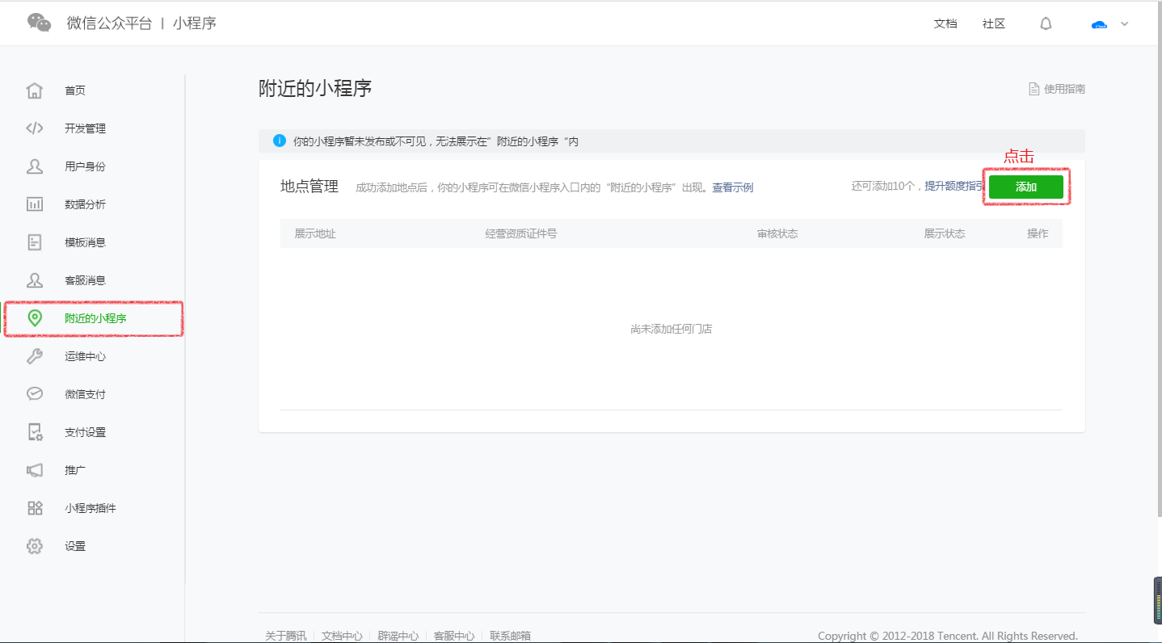Open 运维中心 via the wrench icon
1162x643 pixels.
(35, 355)
